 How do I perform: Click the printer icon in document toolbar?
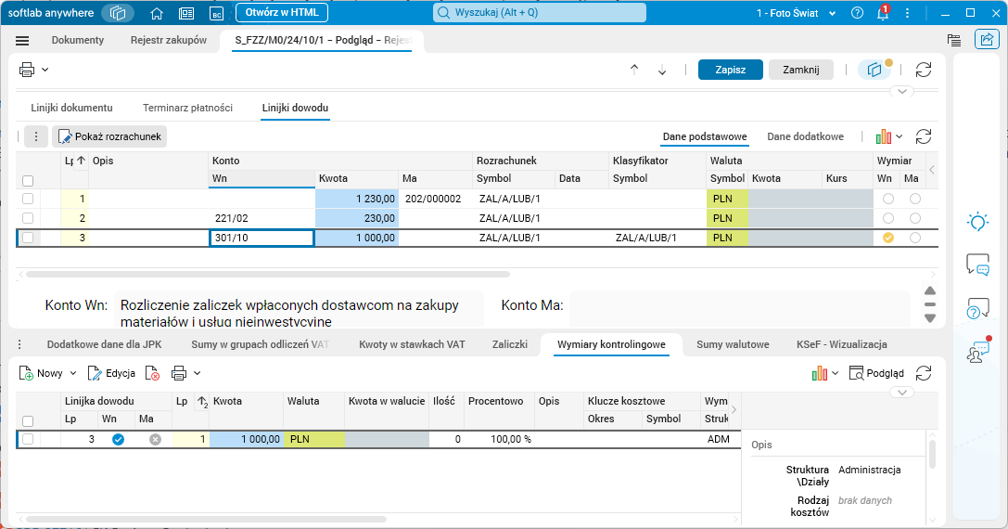(27, 70)
